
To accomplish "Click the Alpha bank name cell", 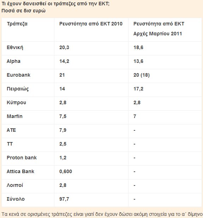I will pyautogui.click(x=13, y=61).
